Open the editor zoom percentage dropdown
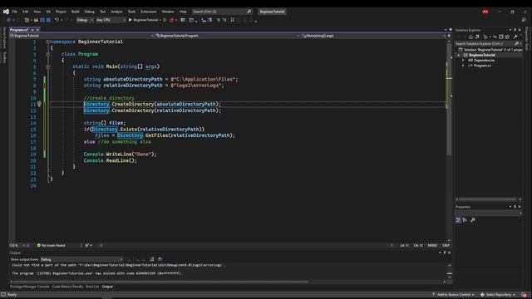 pos(17,245)
